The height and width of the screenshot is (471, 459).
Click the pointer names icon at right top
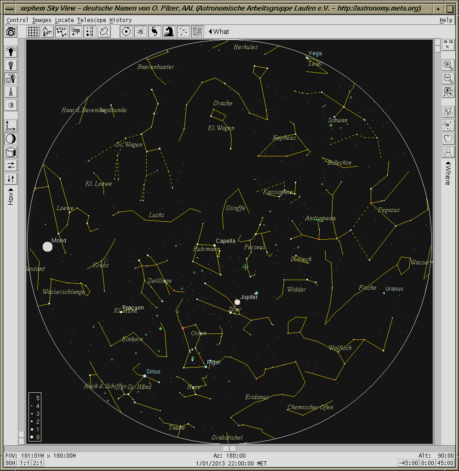click(448, 45)
